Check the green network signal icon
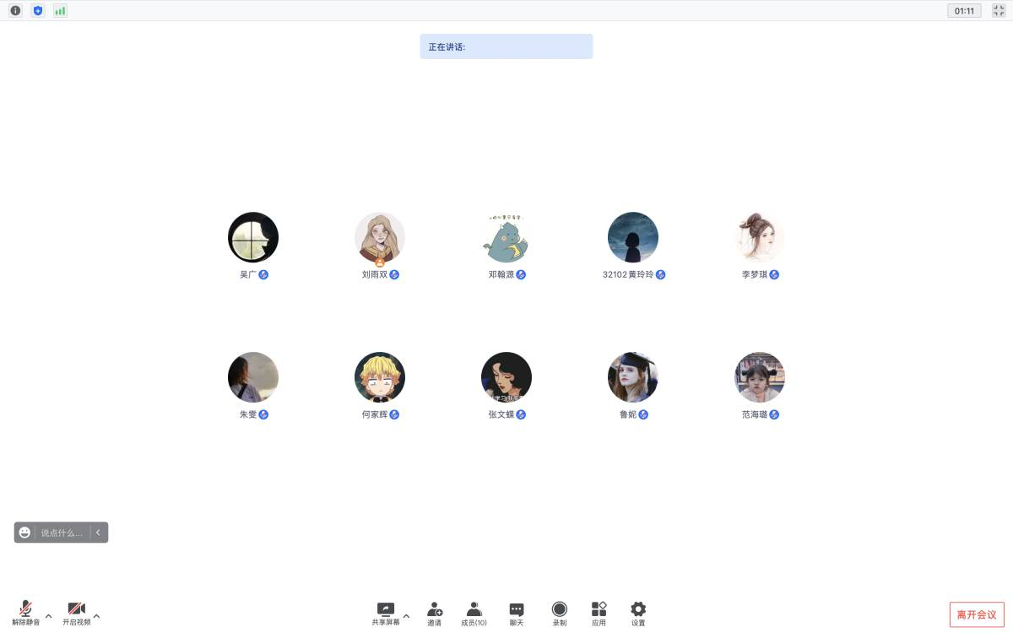The width and height of the screenshot is (1013, 633). point(60,11)
